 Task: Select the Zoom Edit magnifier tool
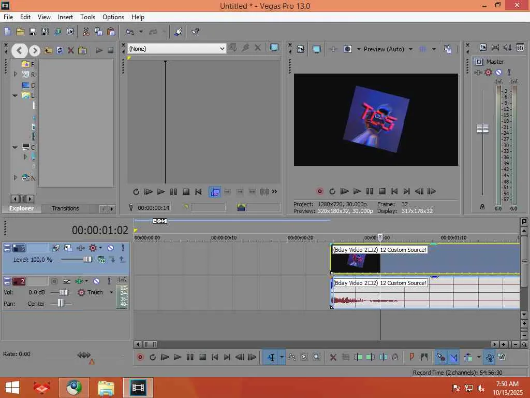click(x=316, y=357)
